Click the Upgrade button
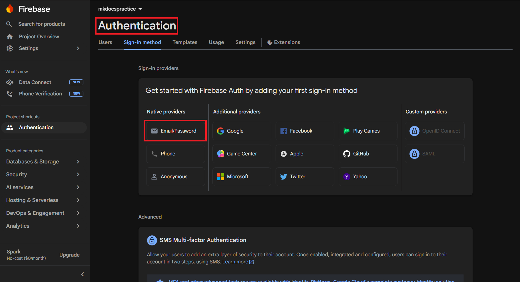The image size is (520, 282). [x=69, y=255]
